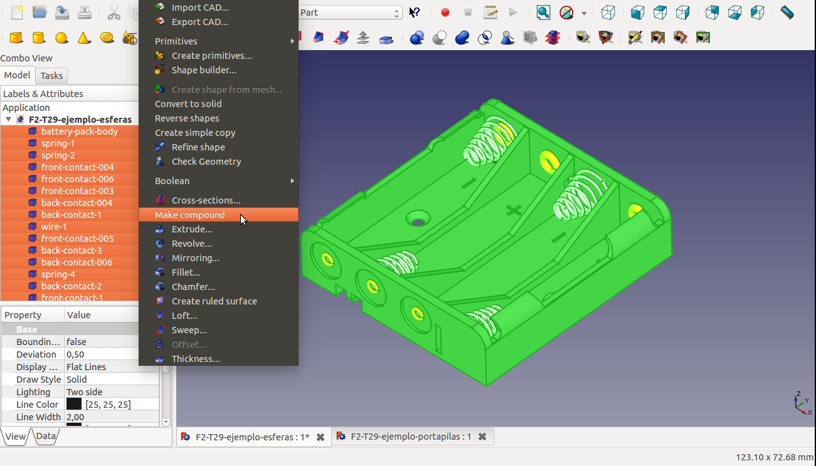Select battery-pack-body in the model tree
Screen dimensions: 816x466
pos(79,132)
